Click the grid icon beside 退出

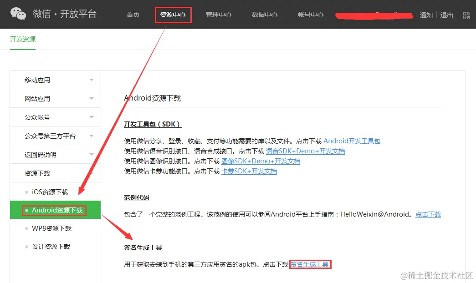466,15
